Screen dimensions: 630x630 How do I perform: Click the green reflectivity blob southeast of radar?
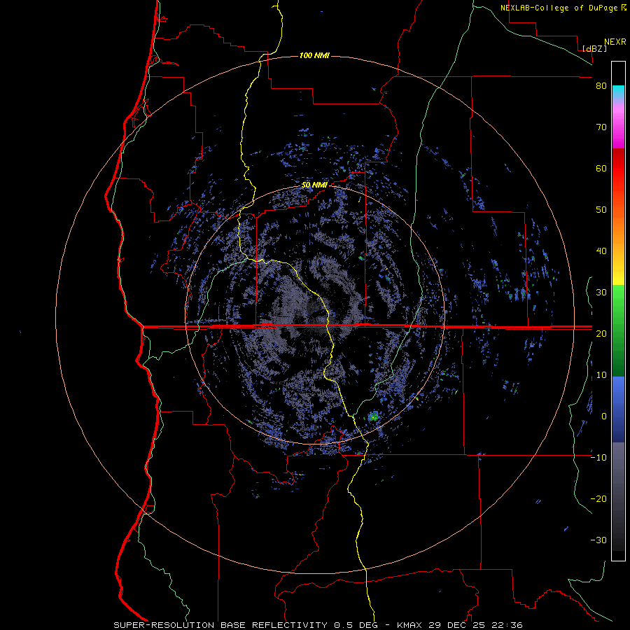374,416
